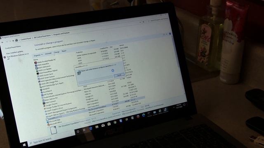Screen dimensions: 264x148
Task: Open File Explorer from the taskbar
Action: 97,127
